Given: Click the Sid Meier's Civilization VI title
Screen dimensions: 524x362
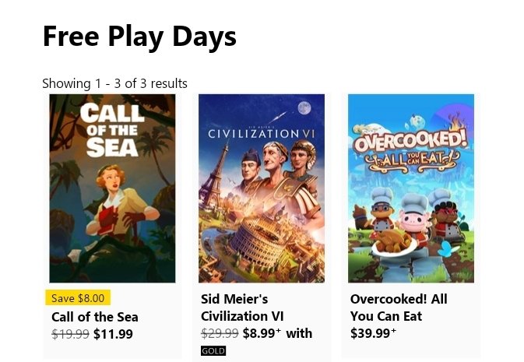Looking at the screenshot, I should (242, 308).
